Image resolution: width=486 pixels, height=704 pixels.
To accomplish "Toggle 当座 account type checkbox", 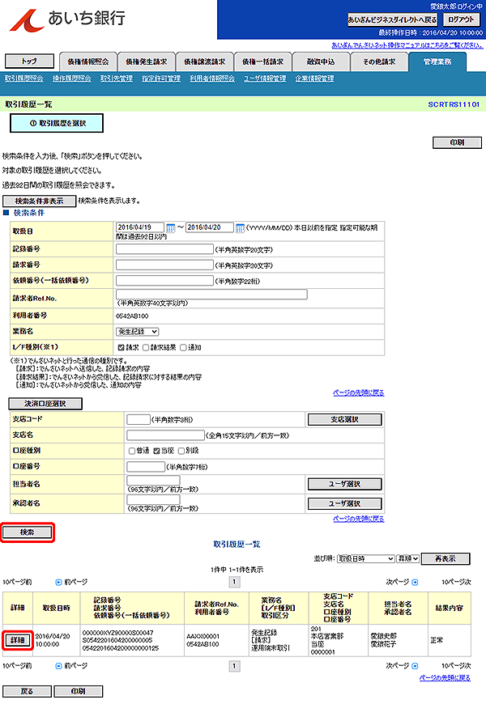I will (x=156, y=451).
